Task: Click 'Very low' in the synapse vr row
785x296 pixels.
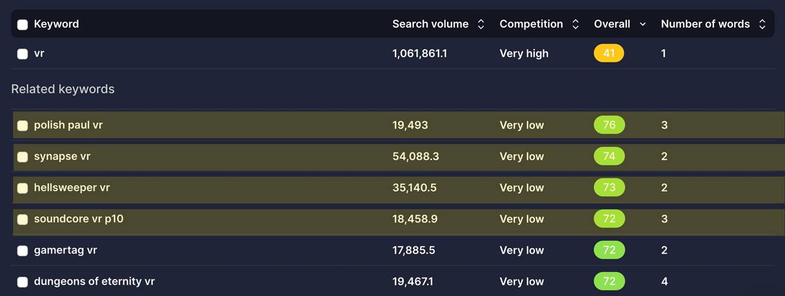Action: [522, 156]
